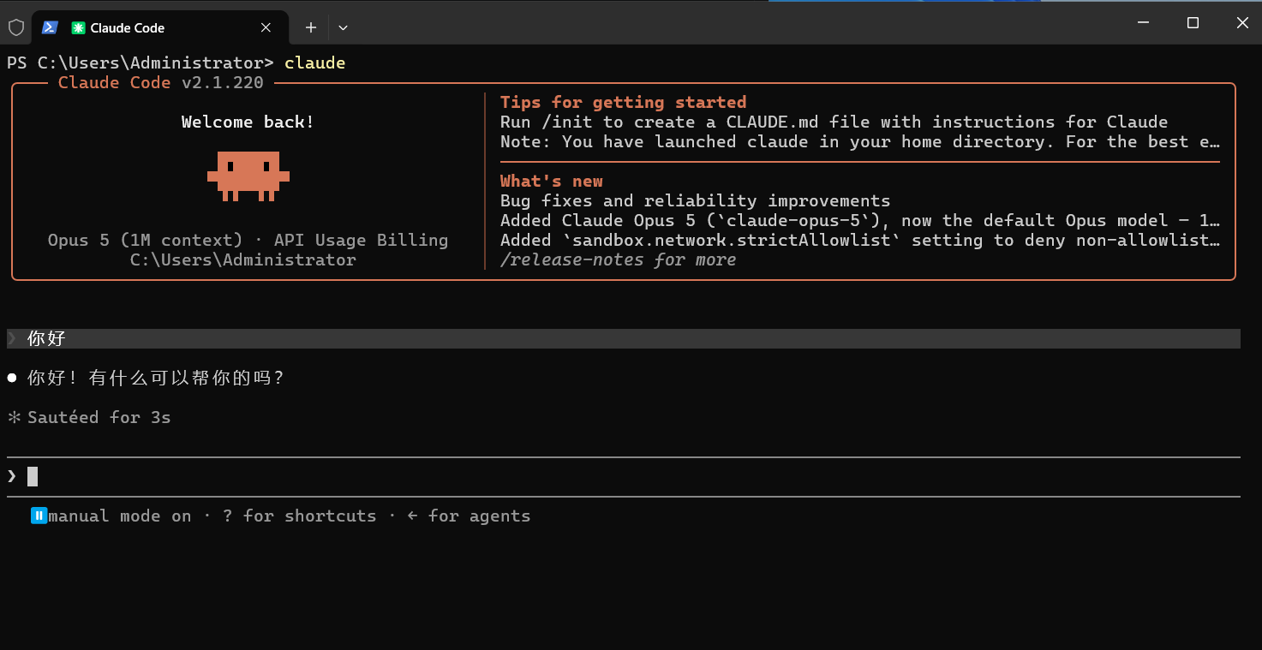Click the ? for shortcuts hint
1262x650 pixels.
tap(299, 516)
